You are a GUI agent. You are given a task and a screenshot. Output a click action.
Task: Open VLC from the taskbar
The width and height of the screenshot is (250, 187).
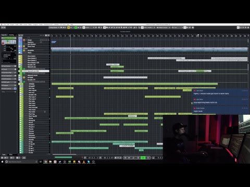click(84, 162)
